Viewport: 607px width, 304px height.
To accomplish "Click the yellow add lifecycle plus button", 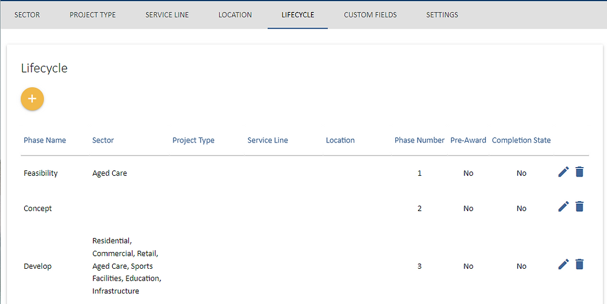I will click(32, 99).
